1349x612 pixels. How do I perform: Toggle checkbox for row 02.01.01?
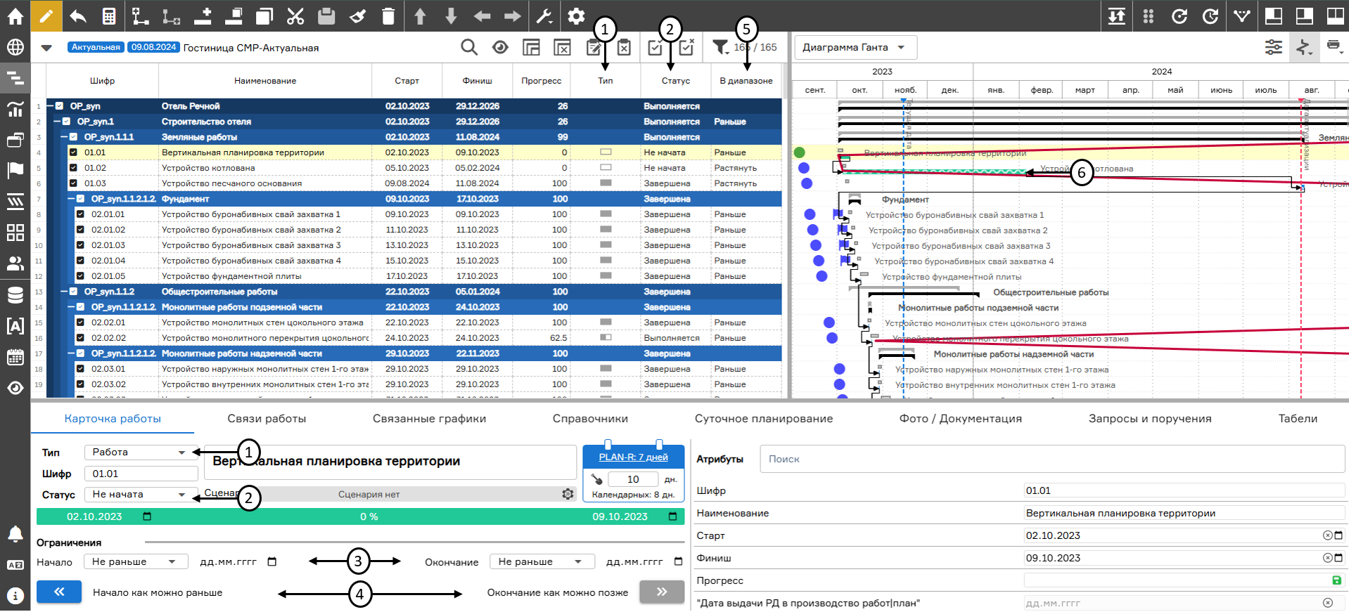coord(80,214)
